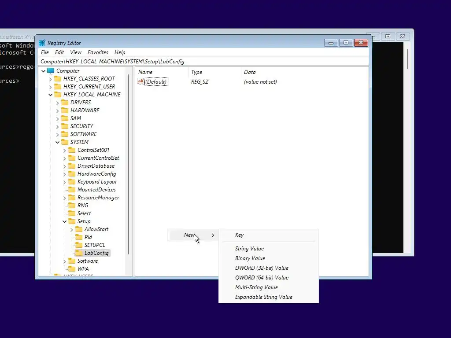Click the SYSTEM folder icon
This screenshot has height=338, width=451.
point(65,142)
